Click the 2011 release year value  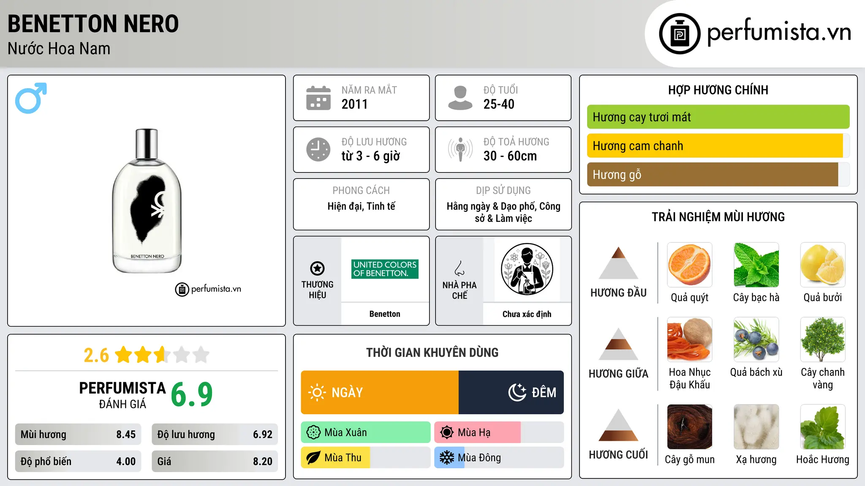coord(355,104)
